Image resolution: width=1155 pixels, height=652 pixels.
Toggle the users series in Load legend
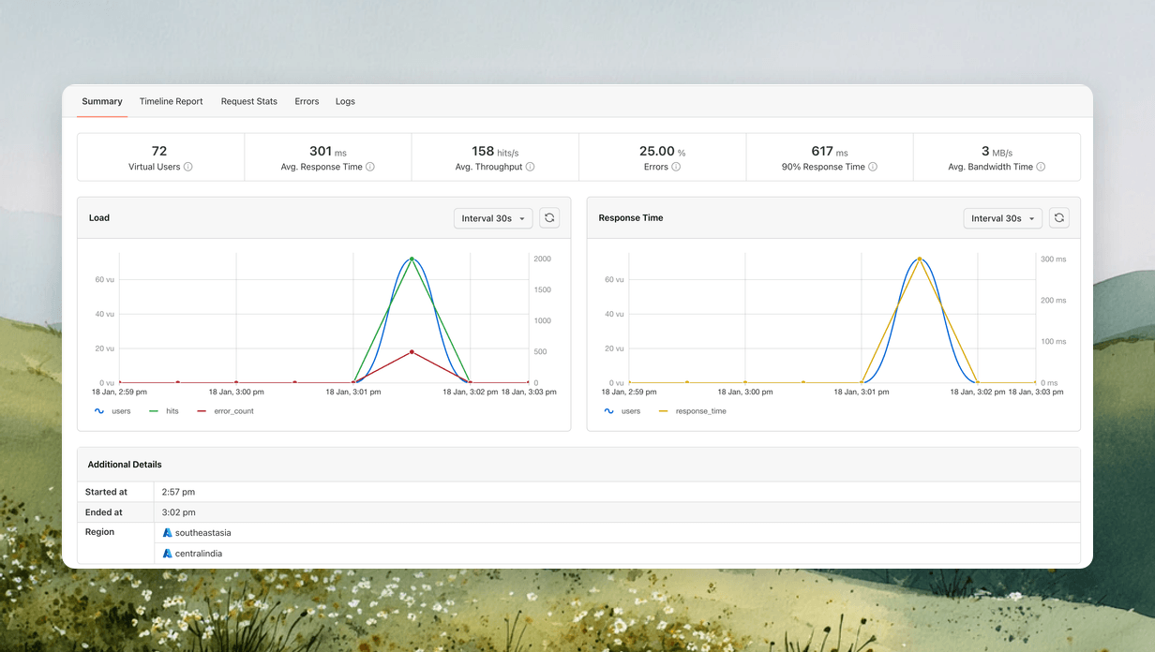pyautogui.click(x=112, y=411)
